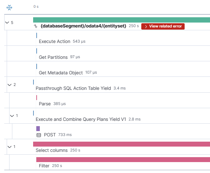Click the purple POST span bar

tap(38, 129)
